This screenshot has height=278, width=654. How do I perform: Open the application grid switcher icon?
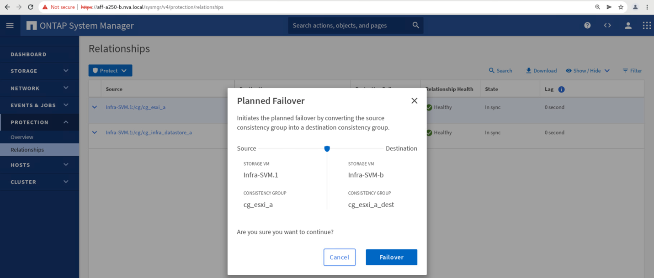click(x=647, y=26)
